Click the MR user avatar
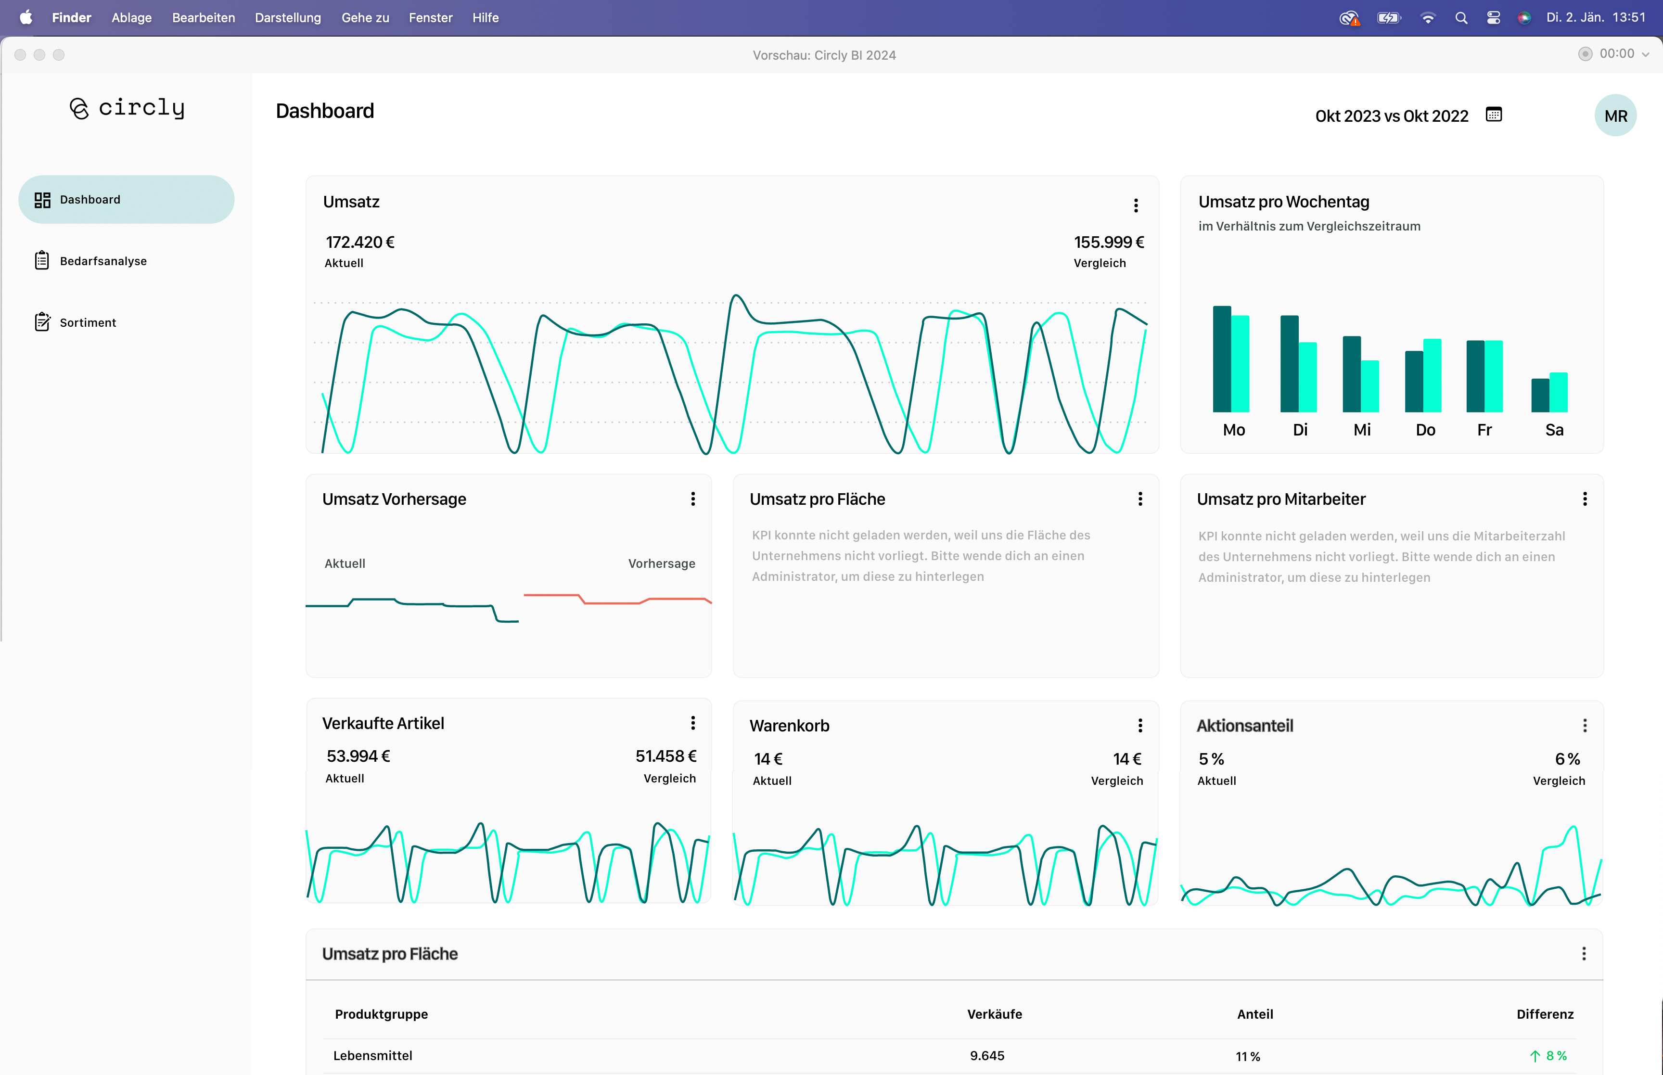 pos(1615,116)
